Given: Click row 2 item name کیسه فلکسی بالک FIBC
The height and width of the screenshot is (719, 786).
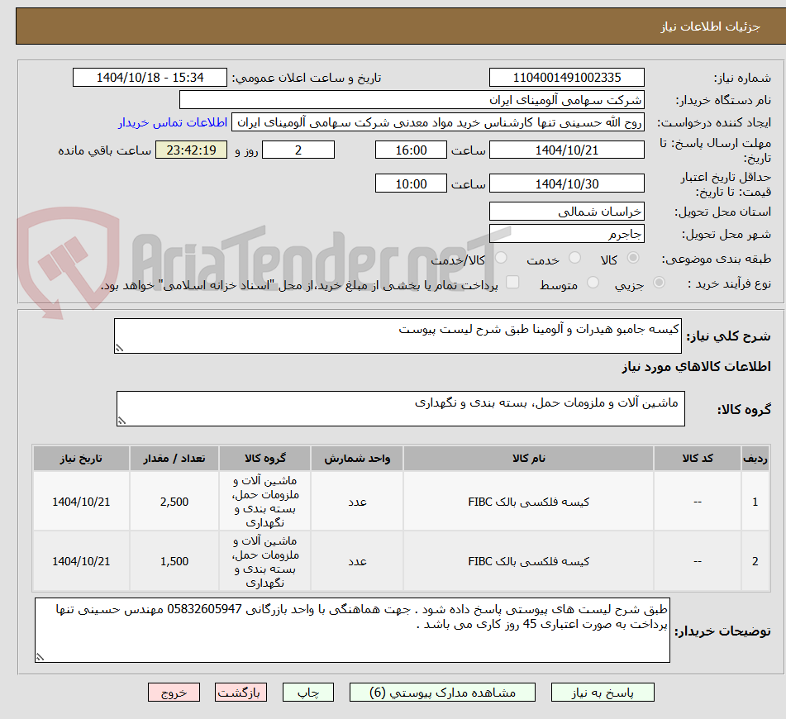Looking at the screenshot, I should pos(528,561).
